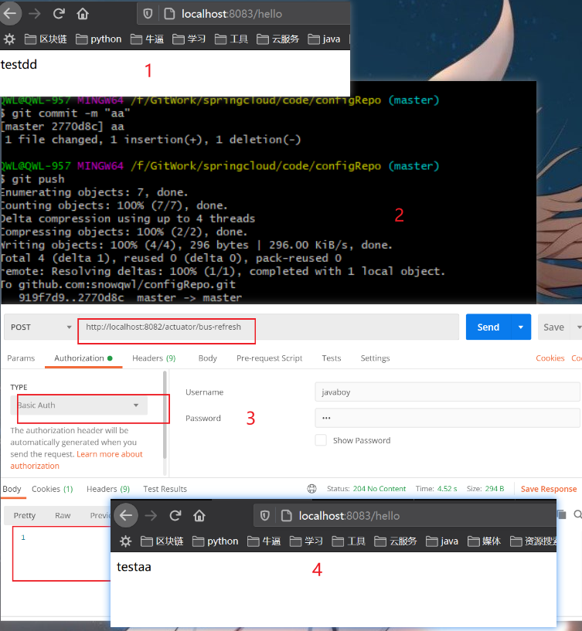Open the Settings tab
This screenshot has width=582, height=631.
click(375, 358)
